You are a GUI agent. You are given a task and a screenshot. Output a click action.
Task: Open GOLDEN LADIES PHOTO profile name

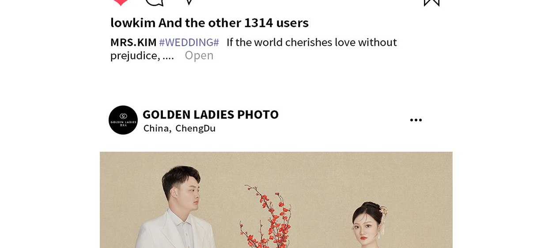[x=211, y=115]
